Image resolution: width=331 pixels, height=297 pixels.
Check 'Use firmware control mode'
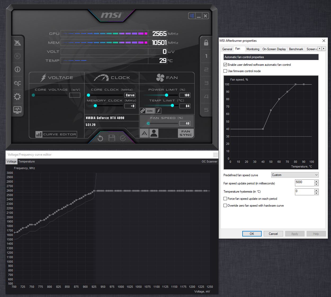tap(225, 71)
